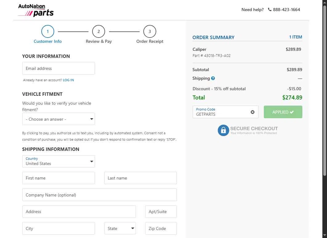Click the scrollbar down arrow

pos(325,236)
